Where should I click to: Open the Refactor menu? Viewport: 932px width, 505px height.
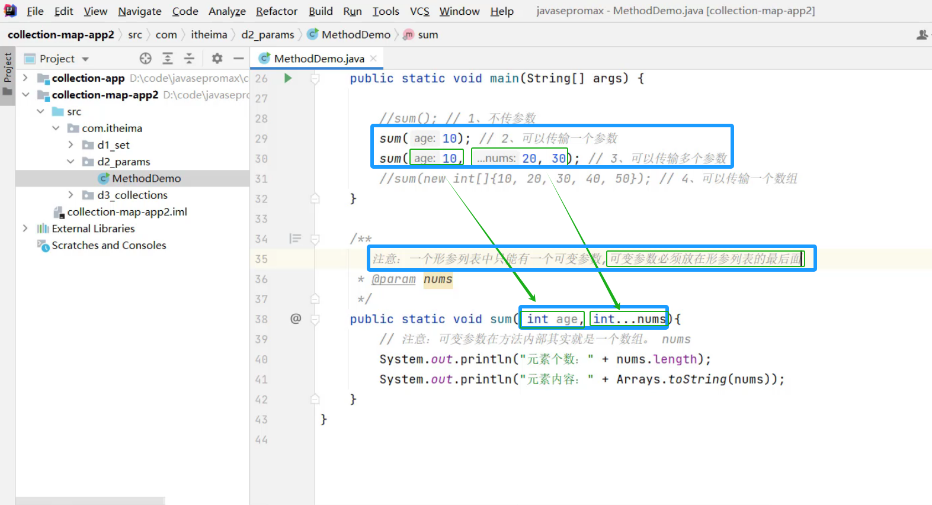point(277,11)
